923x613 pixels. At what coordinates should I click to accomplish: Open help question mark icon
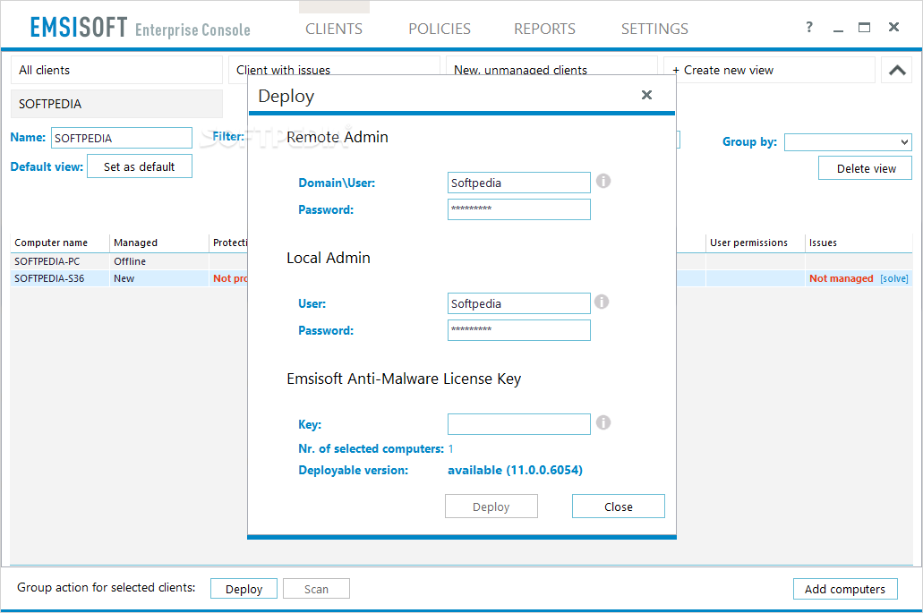[809, 27]
